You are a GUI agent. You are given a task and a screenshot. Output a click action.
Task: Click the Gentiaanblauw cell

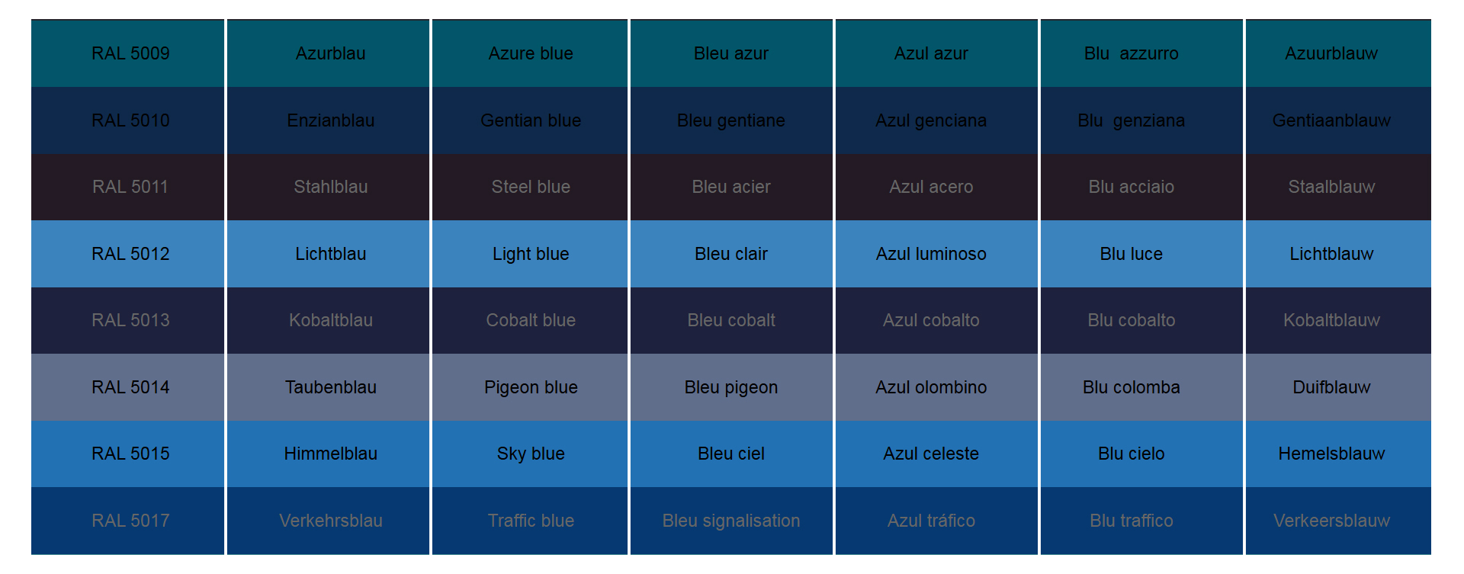(1331, 120)
